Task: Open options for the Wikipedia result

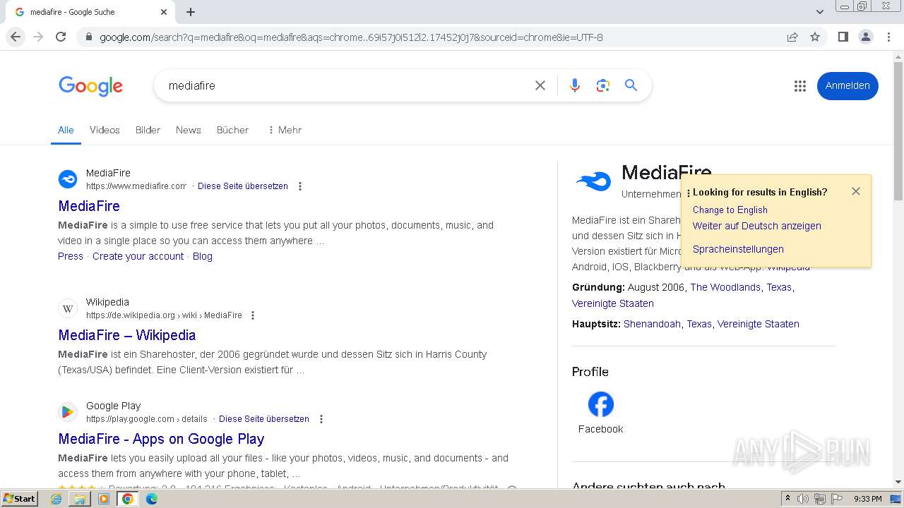Action: [253, 315]
